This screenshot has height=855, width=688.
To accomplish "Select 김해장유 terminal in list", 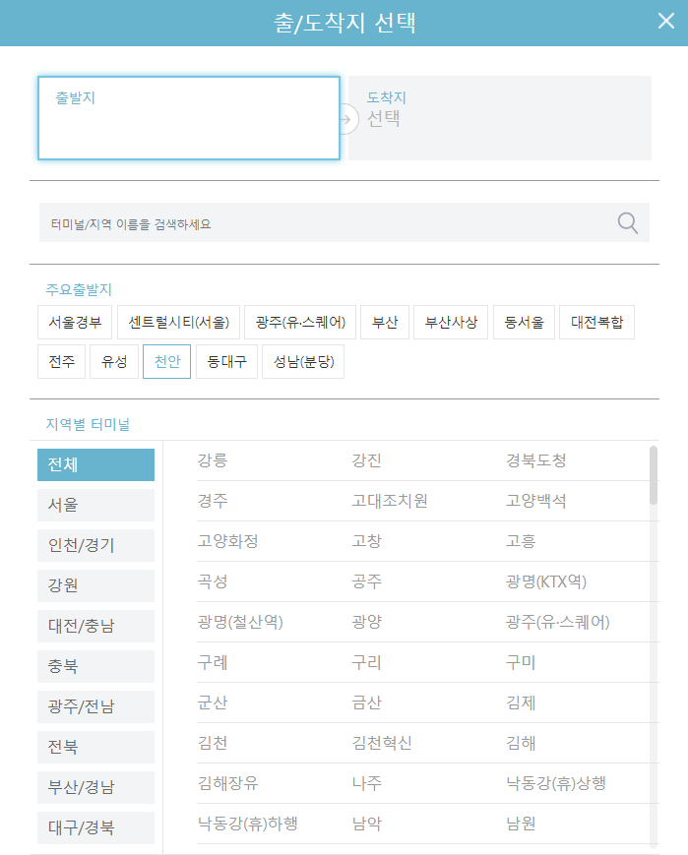I will point(227,783).
